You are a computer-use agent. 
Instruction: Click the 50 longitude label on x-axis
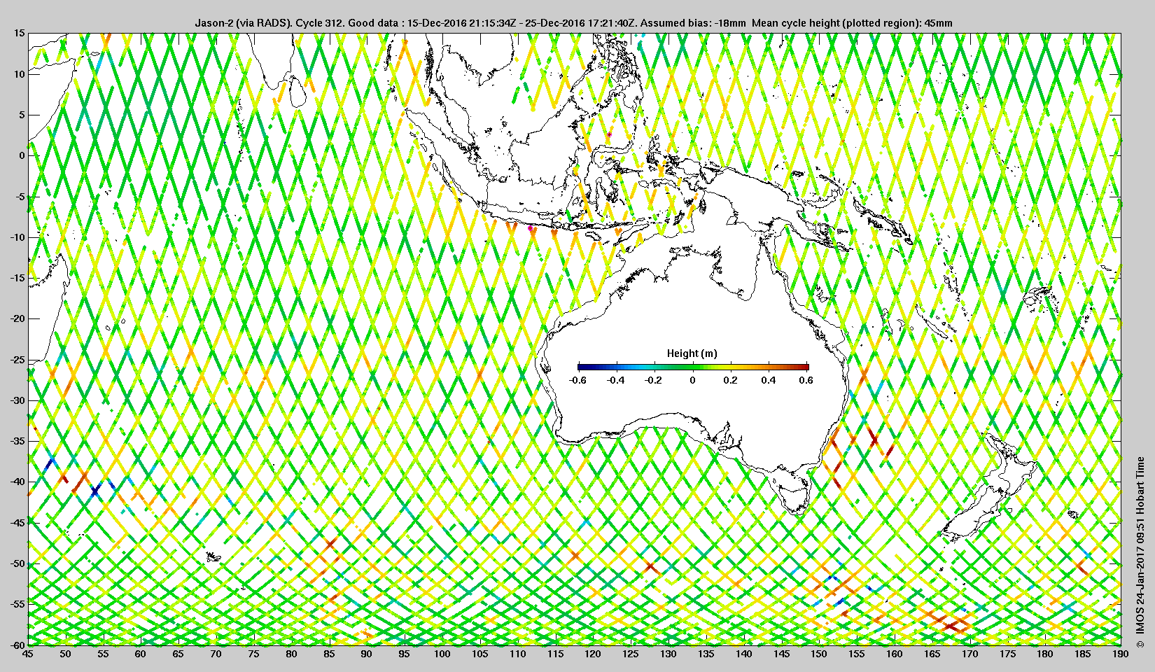click(x=65, y=654)
